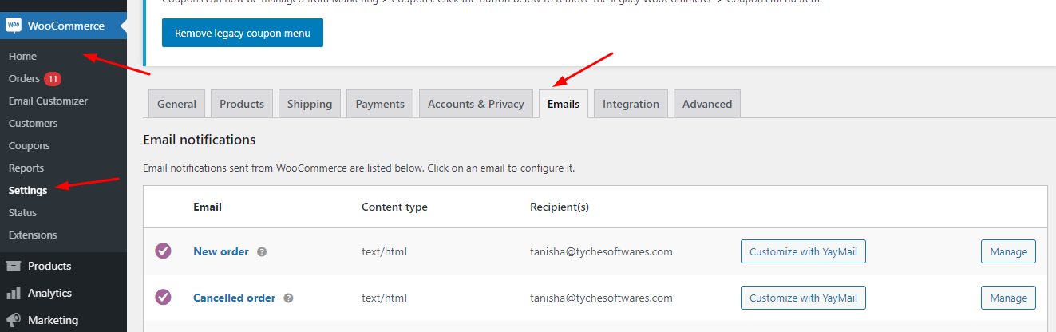Click Remove legacy coupon menu button
Viewport: 1056px width, 332px height.
pyautogui.click(x=243, y=34)
